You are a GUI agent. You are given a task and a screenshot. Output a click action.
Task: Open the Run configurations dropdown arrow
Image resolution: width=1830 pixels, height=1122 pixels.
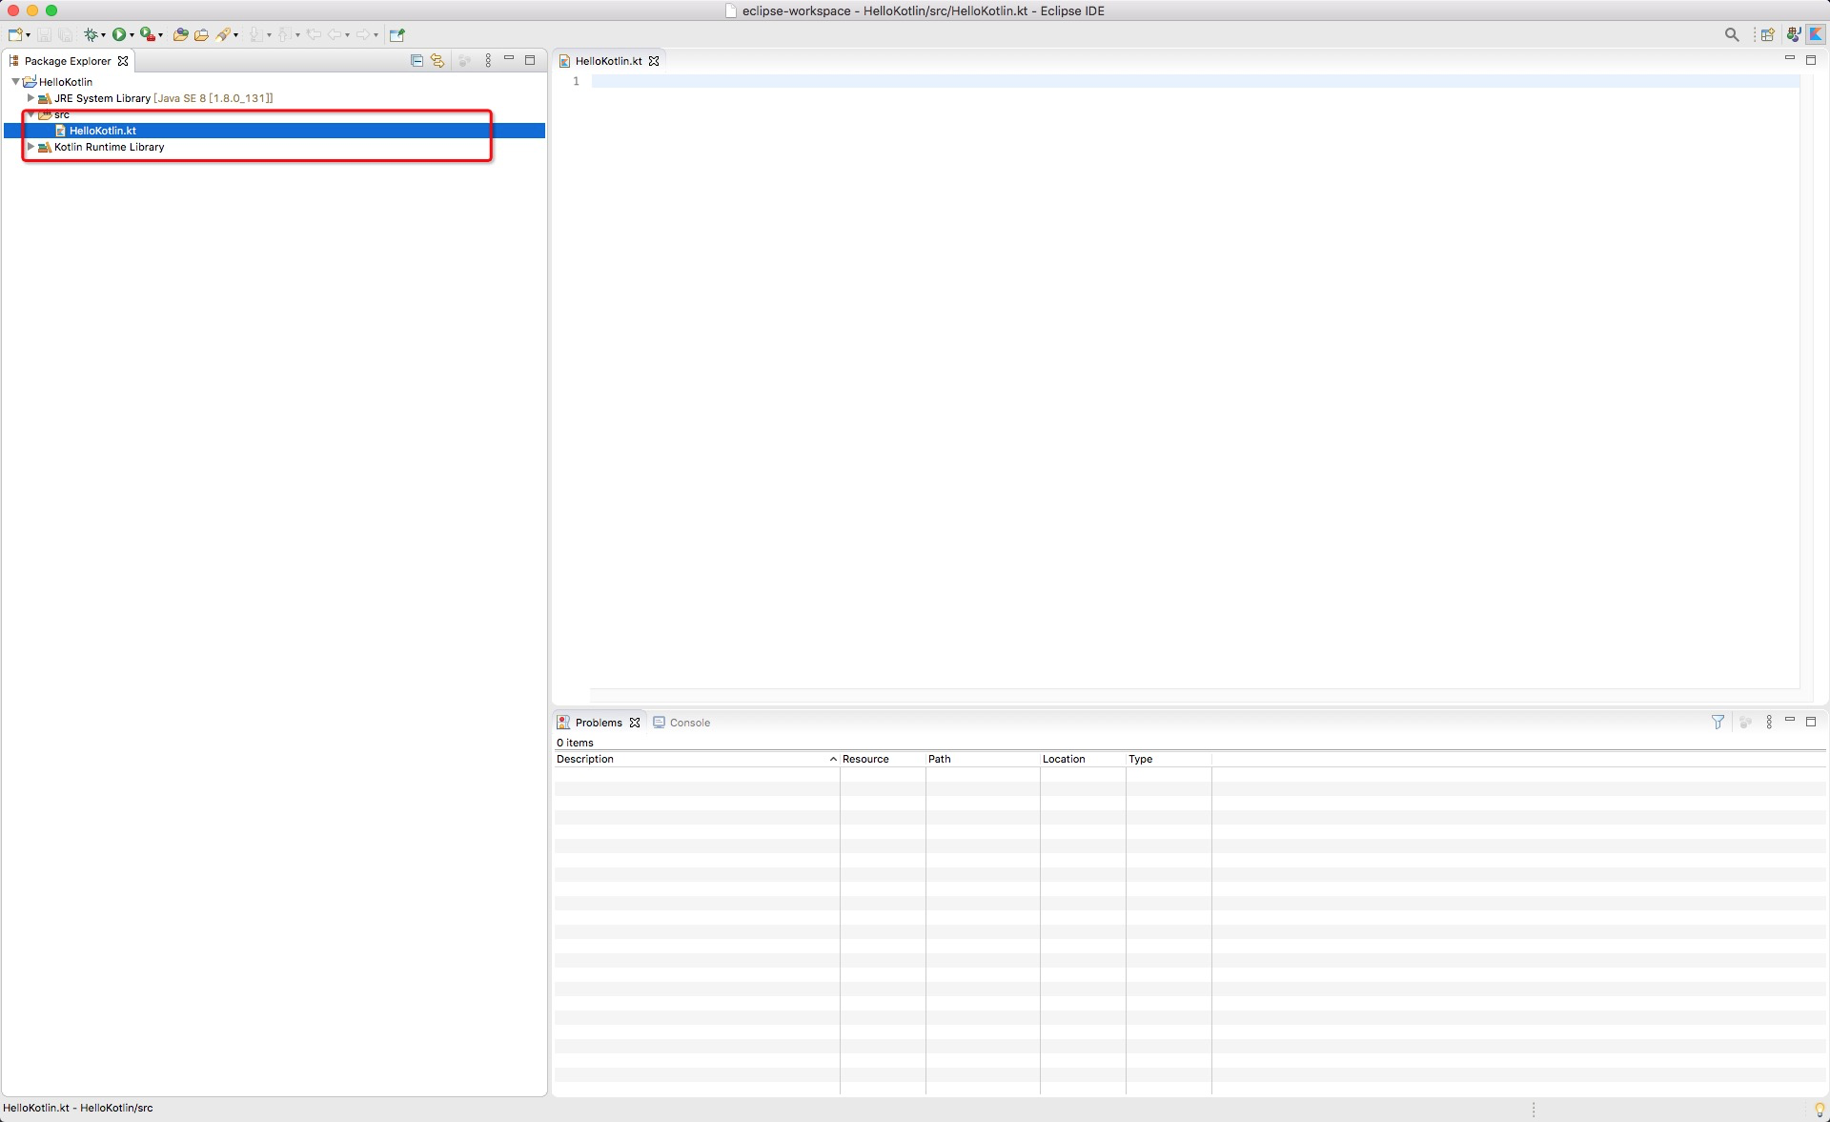[132, 35]
